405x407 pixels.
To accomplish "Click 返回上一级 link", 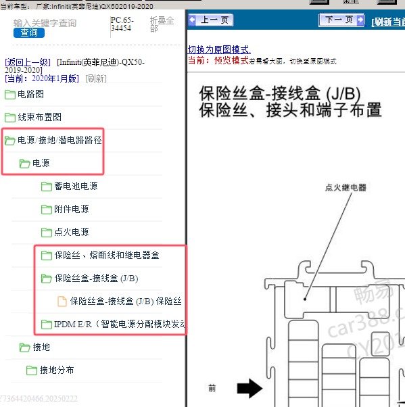I will [28, 62].
